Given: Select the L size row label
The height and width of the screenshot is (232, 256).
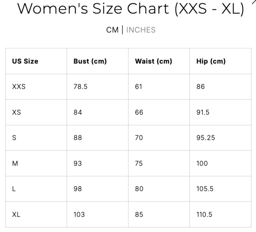Looking at the screenshot, I should 14,189.
